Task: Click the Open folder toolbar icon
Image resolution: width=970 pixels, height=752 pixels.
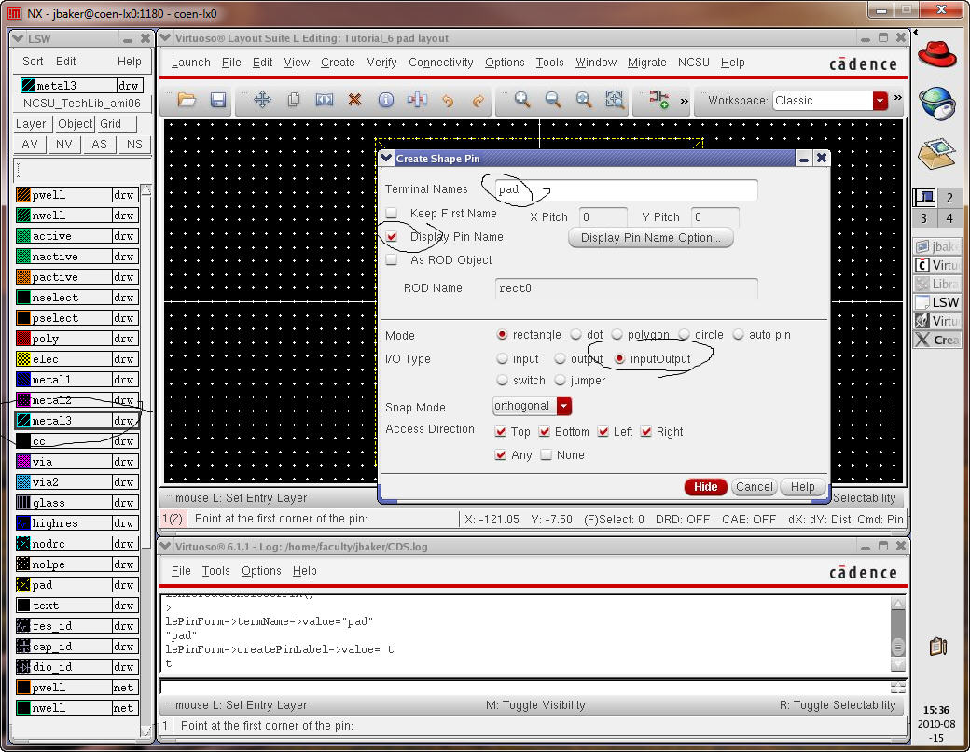Action: click(x=187, y=100)
